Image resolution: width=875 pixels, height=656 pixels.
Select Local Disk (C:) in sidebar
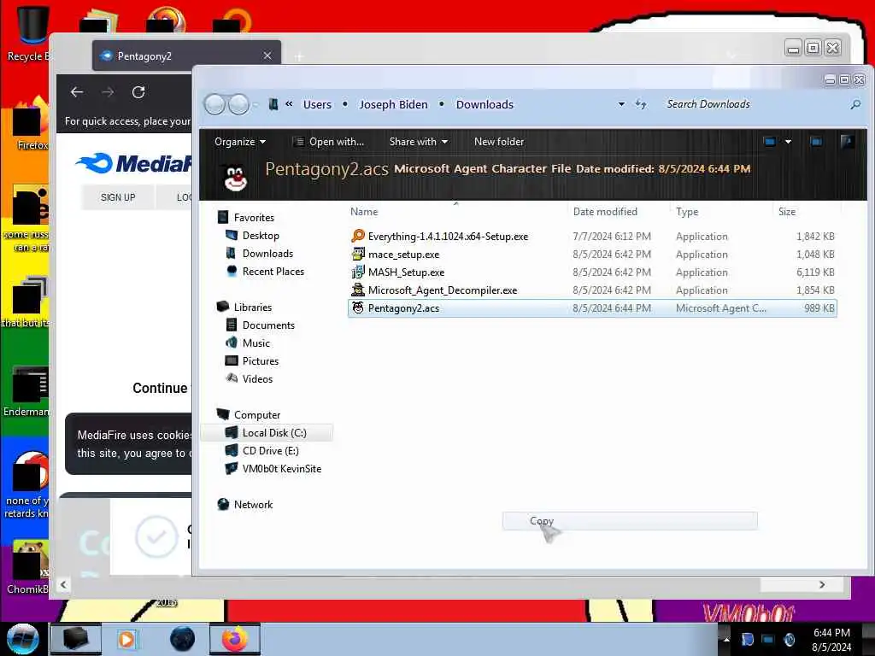coord(267,433)
